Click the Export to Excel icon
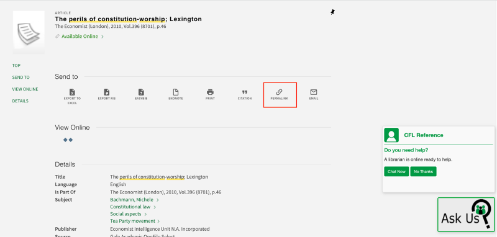Screen dimensions: 497x237 click(72, 92)
